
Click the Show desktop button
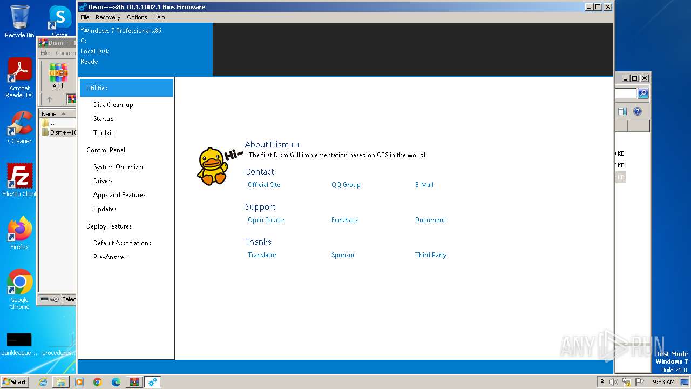coord(685,382)
